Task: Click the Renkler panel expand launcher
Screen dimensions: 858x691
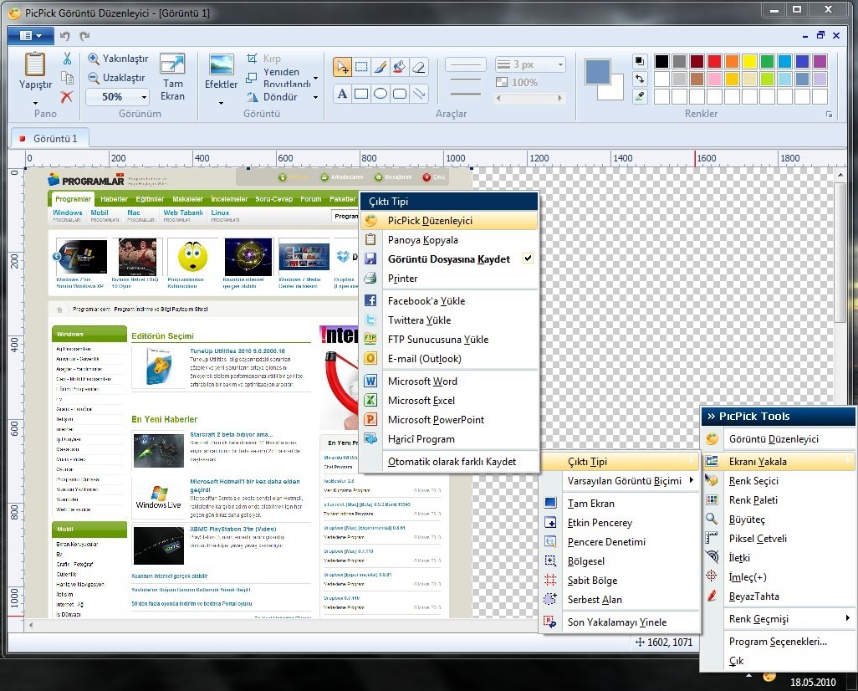Action: (x=829, y=115)
